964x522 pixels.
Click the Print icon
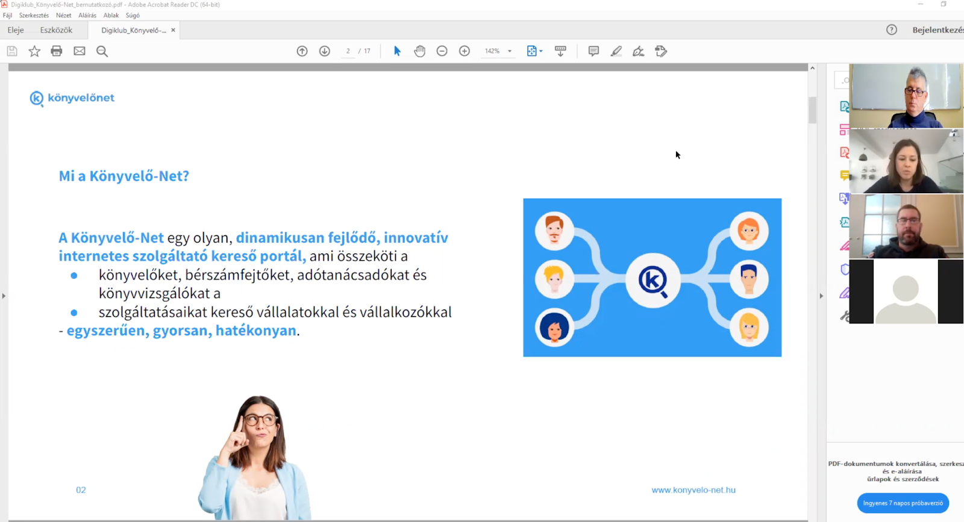(x=57, y=51)
